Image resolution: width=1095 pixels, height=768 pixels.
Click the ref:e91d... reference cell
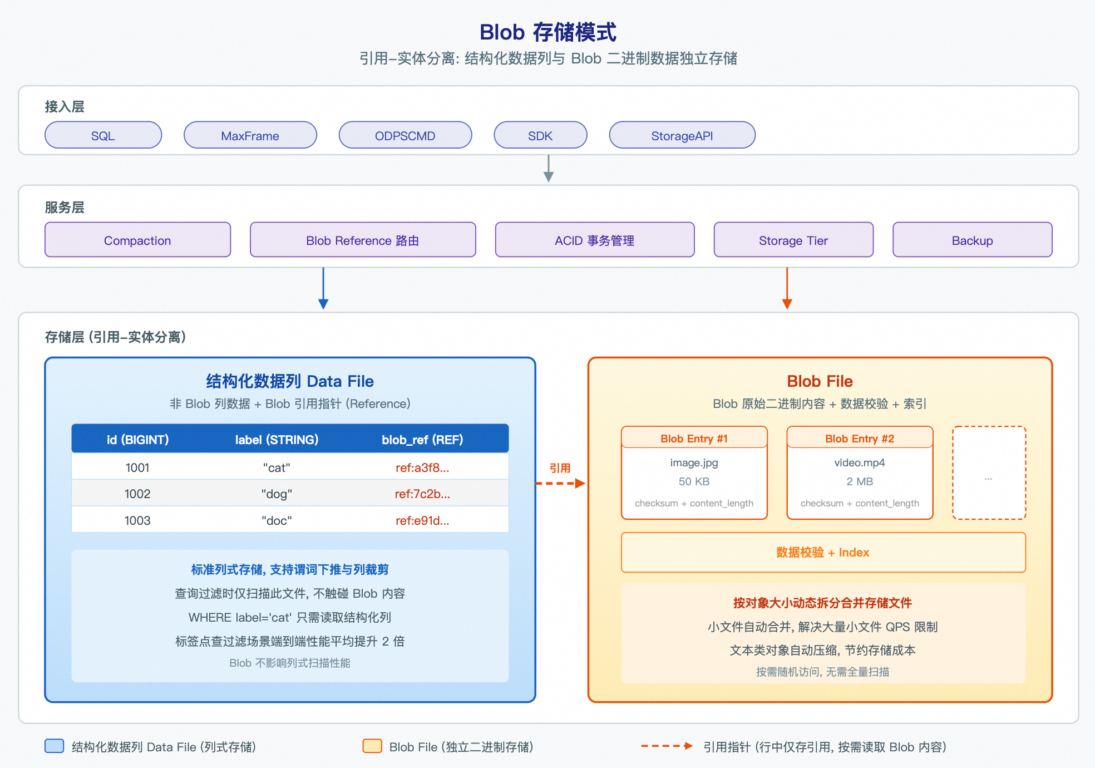pyautogui.click(x=422, y=520)
